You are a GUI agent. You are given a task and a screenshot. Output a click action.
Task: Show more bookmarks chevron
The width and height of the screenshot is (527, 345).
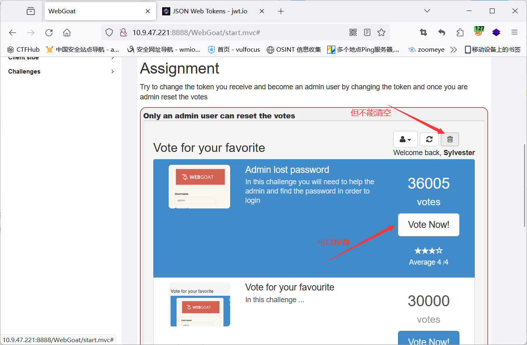coord(453,50)
